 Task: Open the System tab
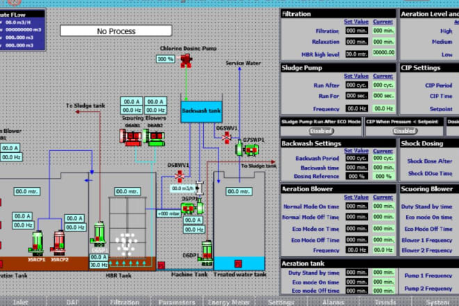click(x=437, y=302)
